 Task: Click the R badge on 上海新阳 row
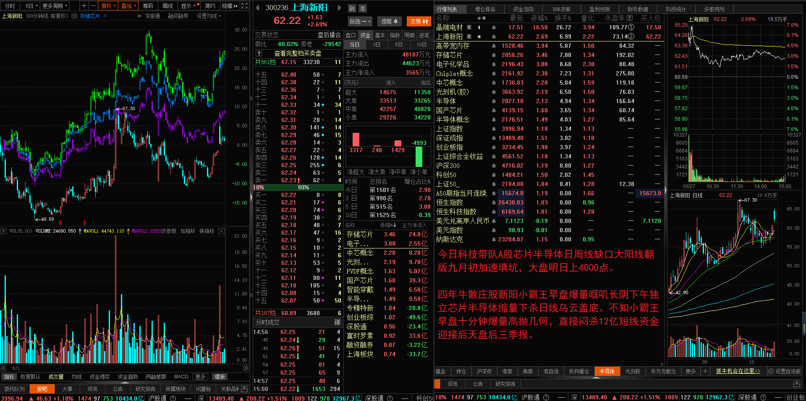[469, 36]
